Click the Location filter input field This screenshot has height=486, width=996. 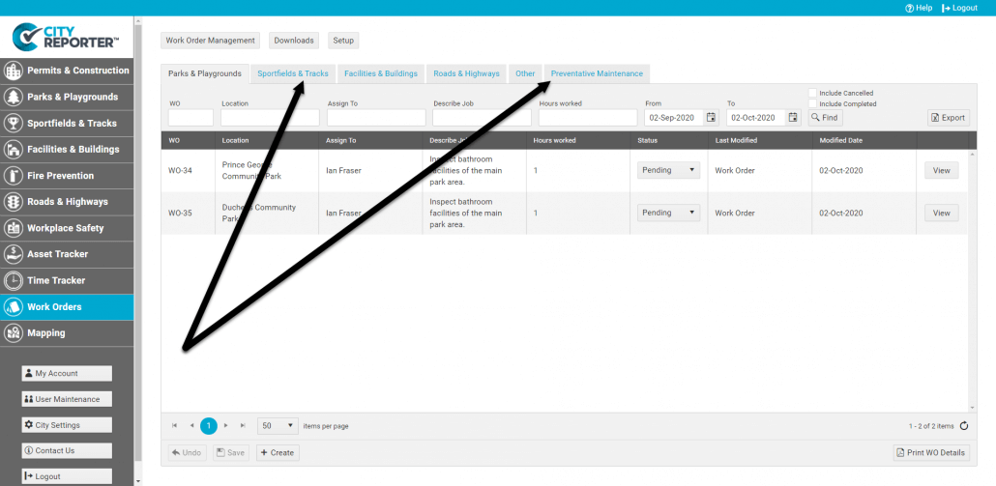tap(270, 118)
